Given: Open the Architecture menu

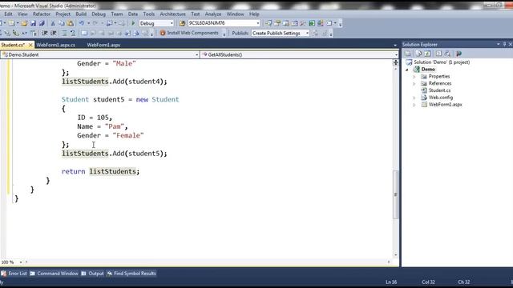Looking at the screenshot, I should coord(172,14).
